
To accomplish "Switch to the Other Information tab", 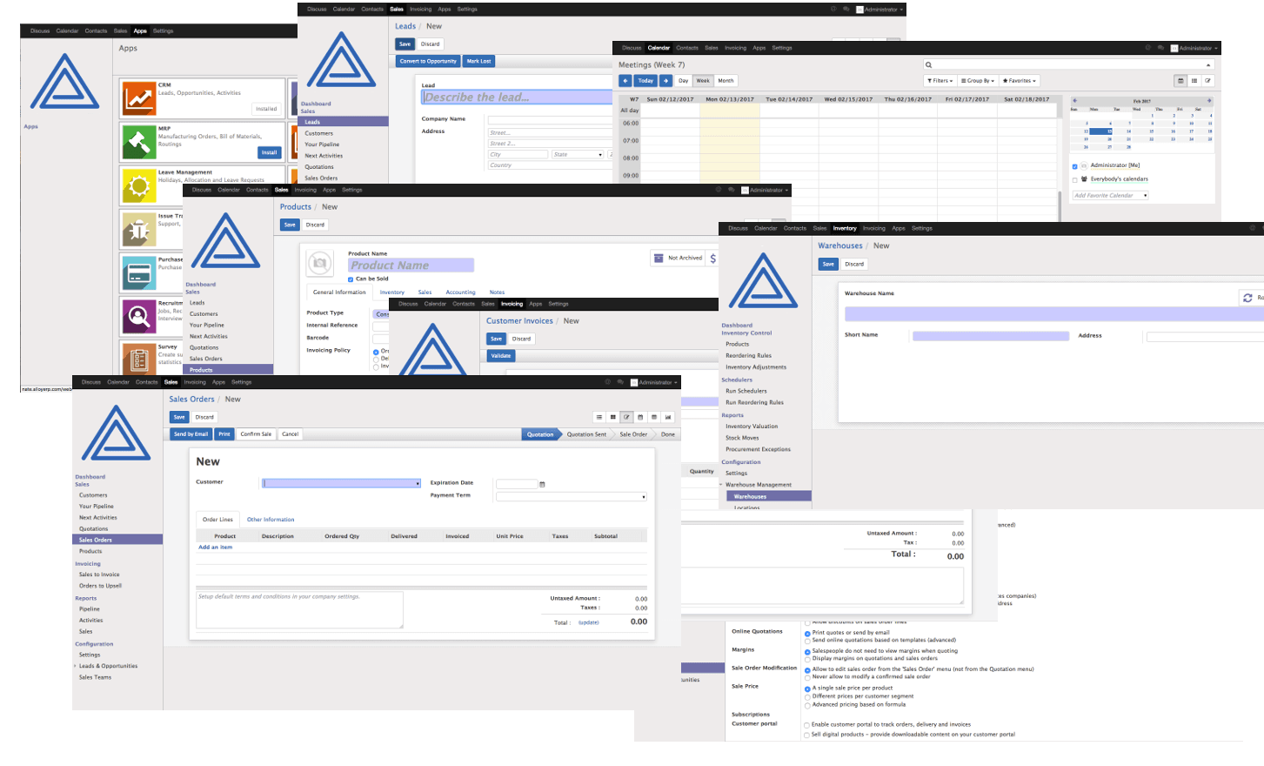I will tap(271, 520).
